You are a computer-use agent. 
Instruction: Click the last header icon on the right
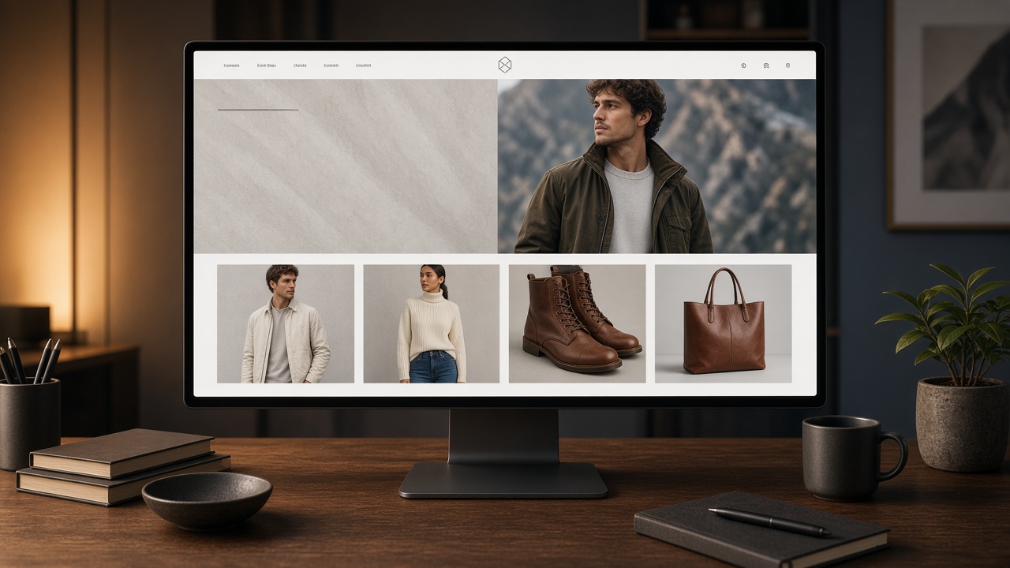click(787, 65)
